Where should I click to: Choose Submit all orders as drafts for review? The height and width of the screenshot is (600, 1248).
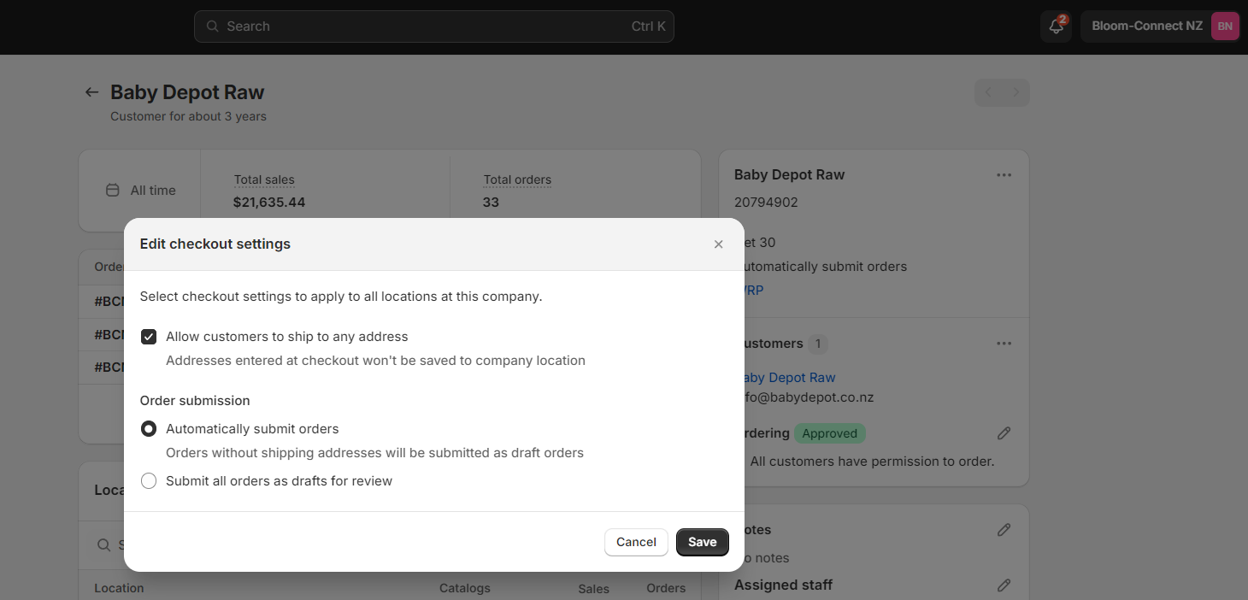[x=149, y=481]
